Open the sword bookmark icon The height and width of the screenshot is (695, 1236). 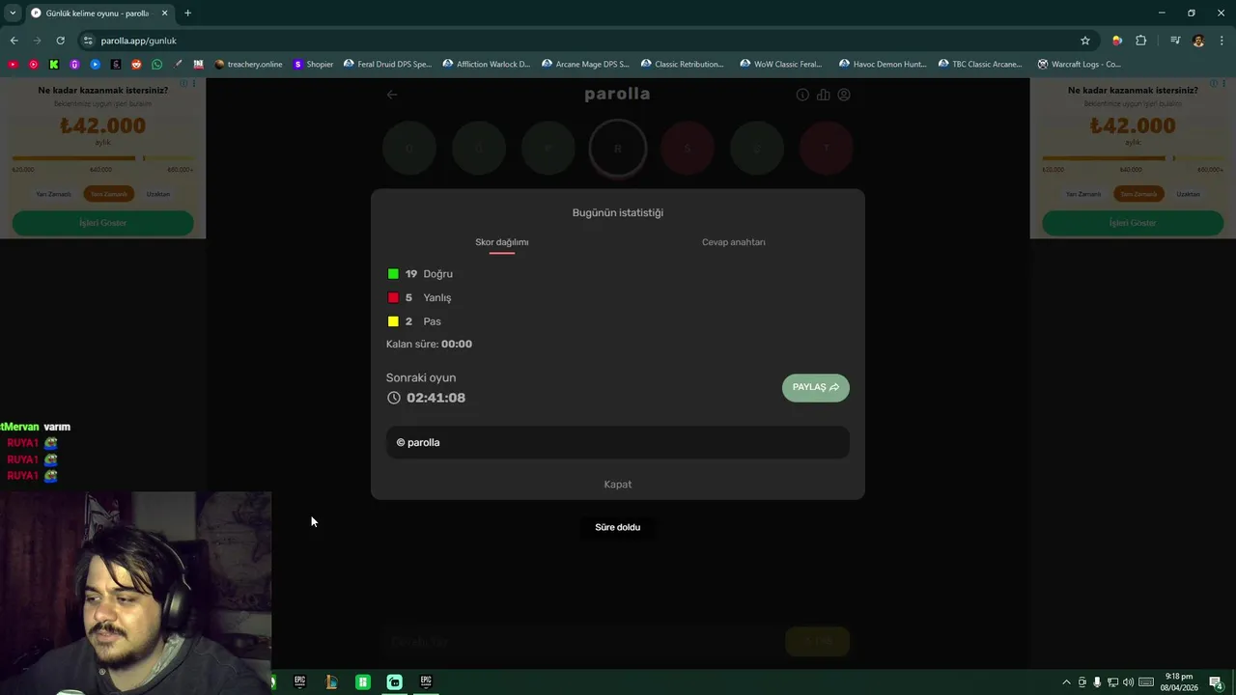178,65
